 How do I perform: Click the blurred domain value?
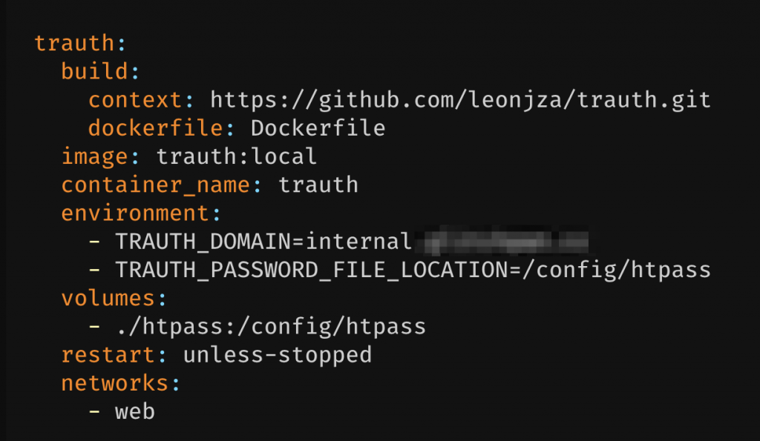pyautogui.click(x=502, y=242)
